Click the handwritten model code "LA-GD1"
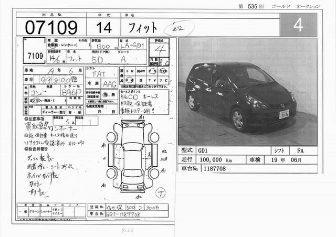 click(x=132, y=46)
